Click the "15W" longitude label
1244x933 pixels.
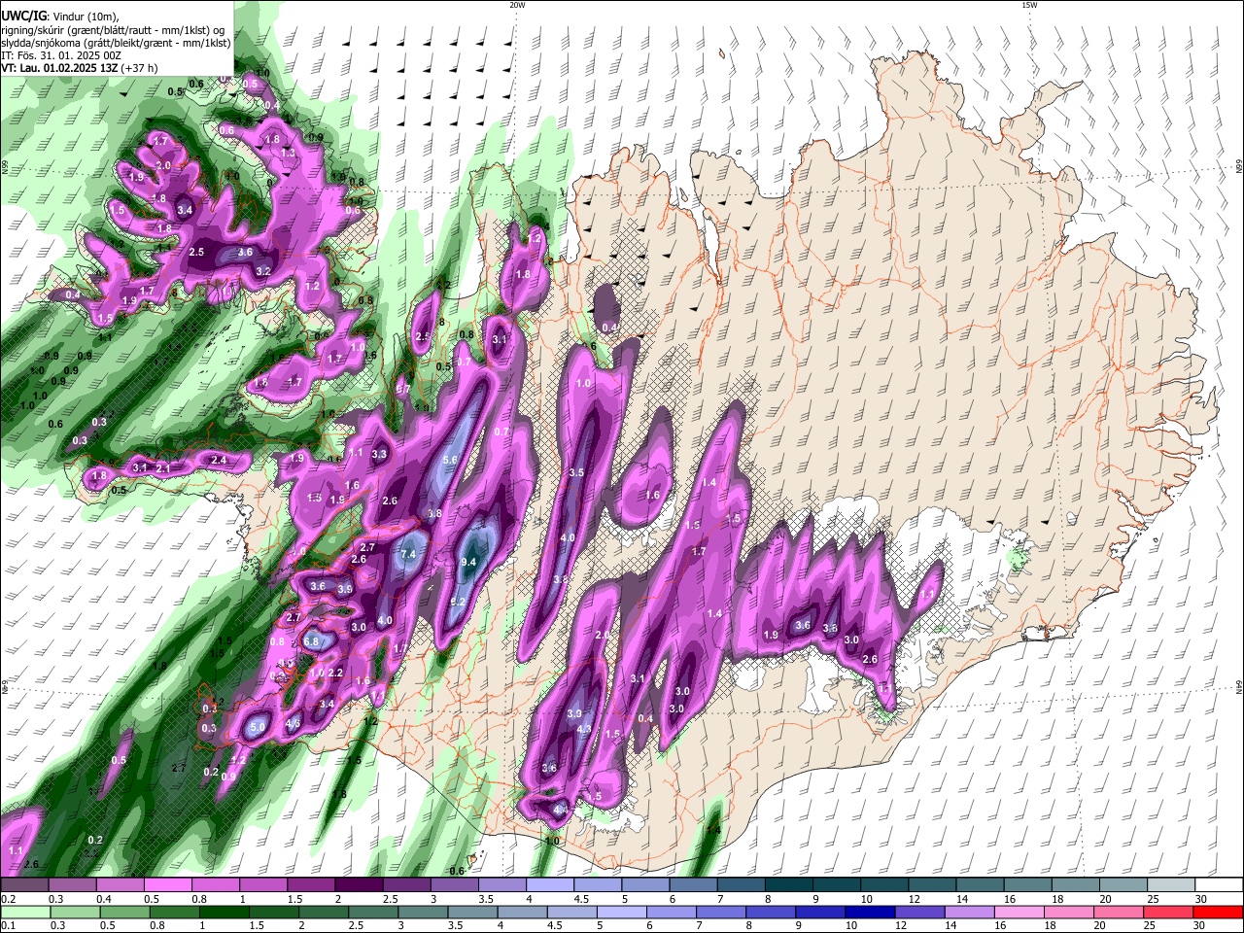pos(1029,5)
